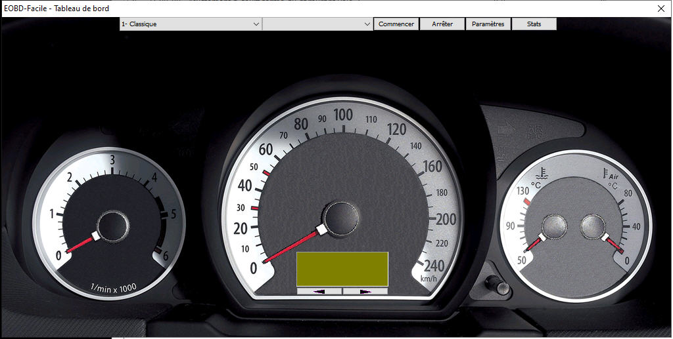
Task: Click the trip reset knob
Action: pyautogui.click(x=498, y=285)
